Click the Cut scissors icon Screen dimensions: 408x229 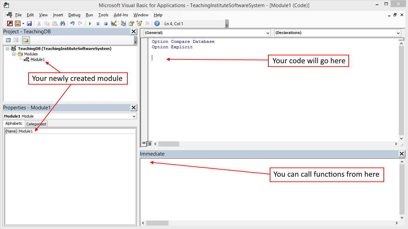(39, 24)
